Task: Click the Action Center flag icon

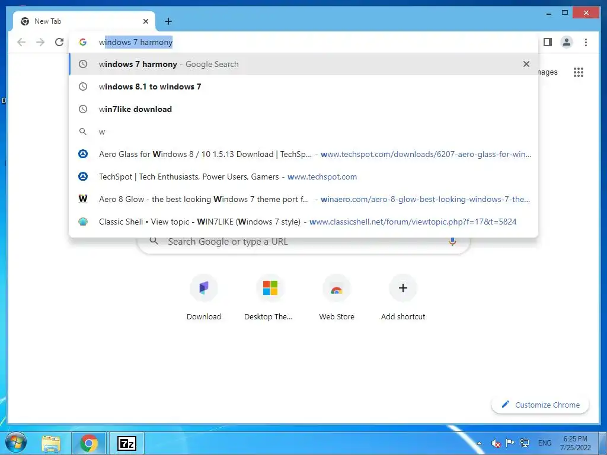Action: click(x=510, y=443)
